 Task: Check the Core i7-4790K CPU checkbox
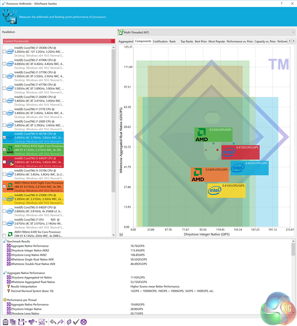[4, 64]
